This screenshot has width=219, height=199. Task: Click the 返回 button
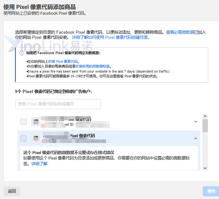[12, 191]
